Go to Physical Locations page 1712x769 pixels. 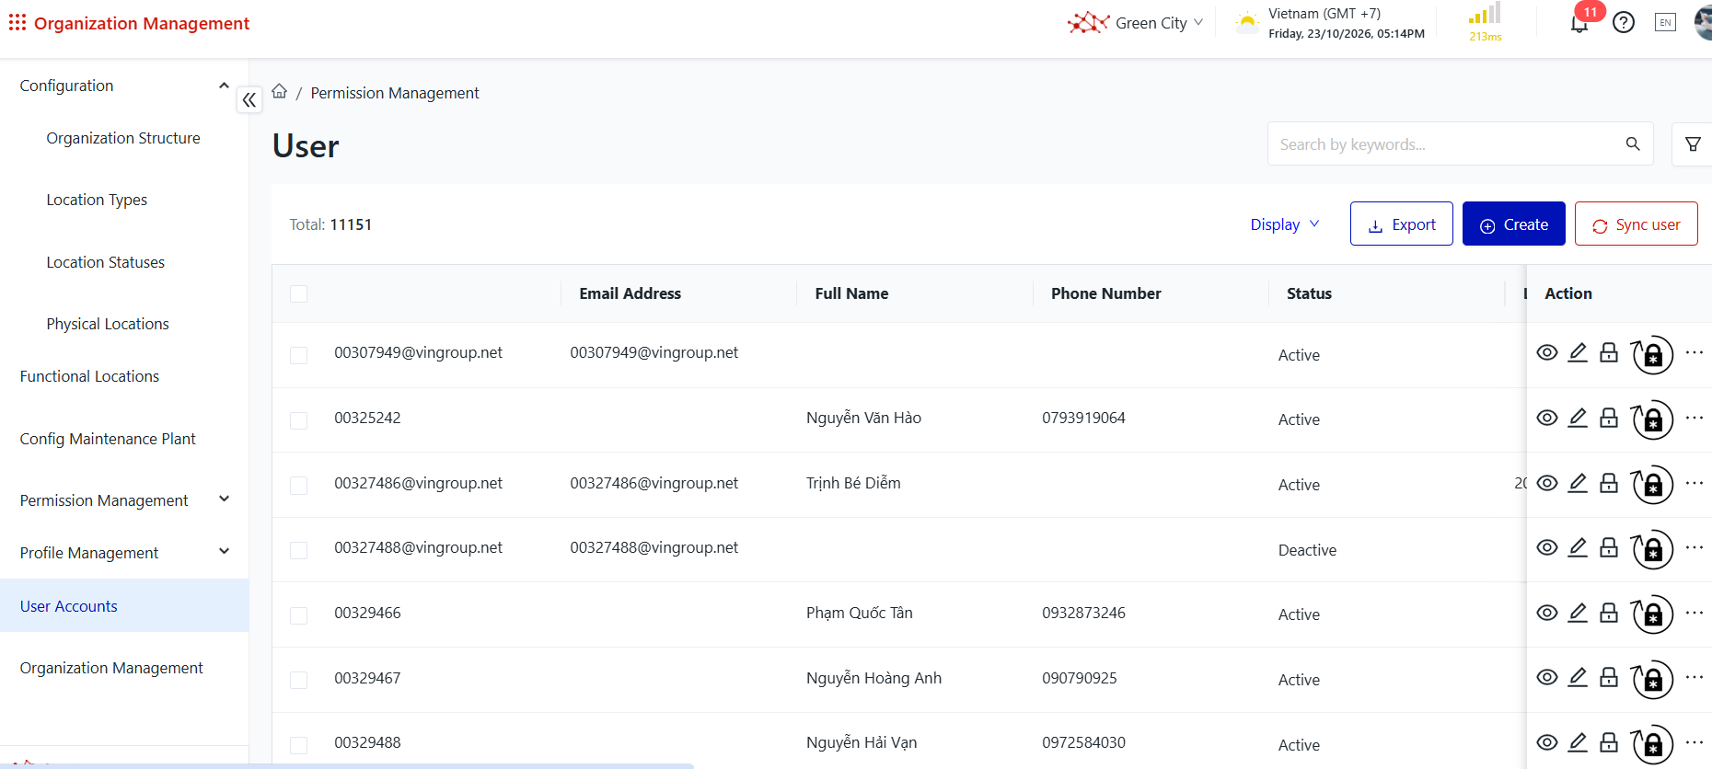108,324
